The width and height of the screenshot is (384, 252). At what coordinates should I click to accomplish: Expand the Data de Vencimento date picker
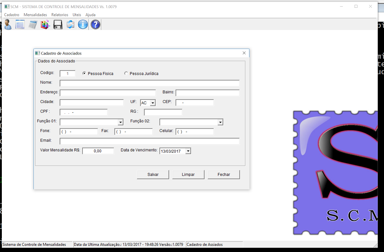(188, 151)
